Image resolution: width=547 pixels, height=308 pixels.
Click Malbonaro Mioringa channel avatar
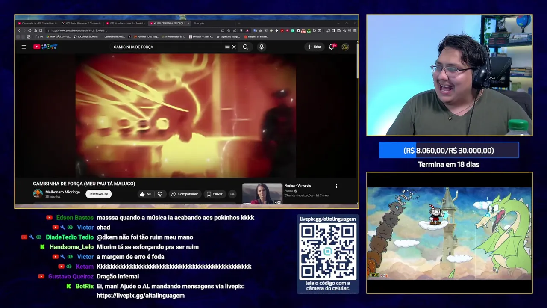coord(38,193)
